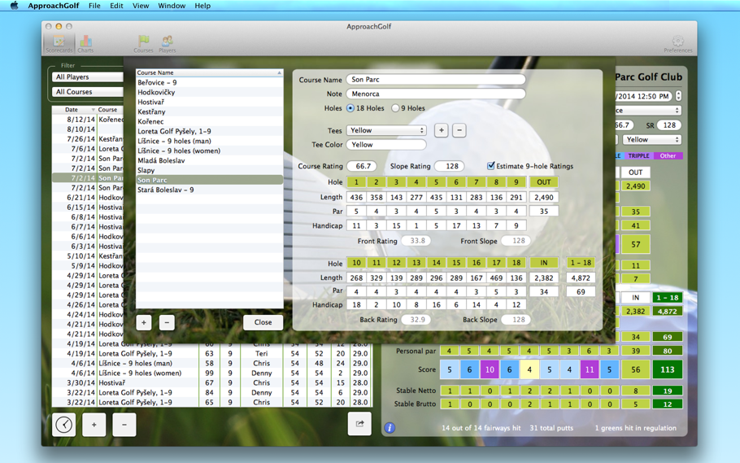Open the All Players filter dropdown
The image size is (740, 463).
point(88,77)
